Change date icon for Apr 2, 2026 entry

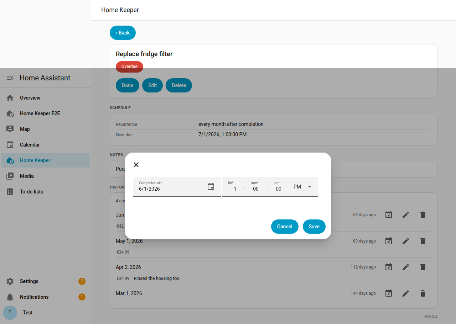point(389,267)
